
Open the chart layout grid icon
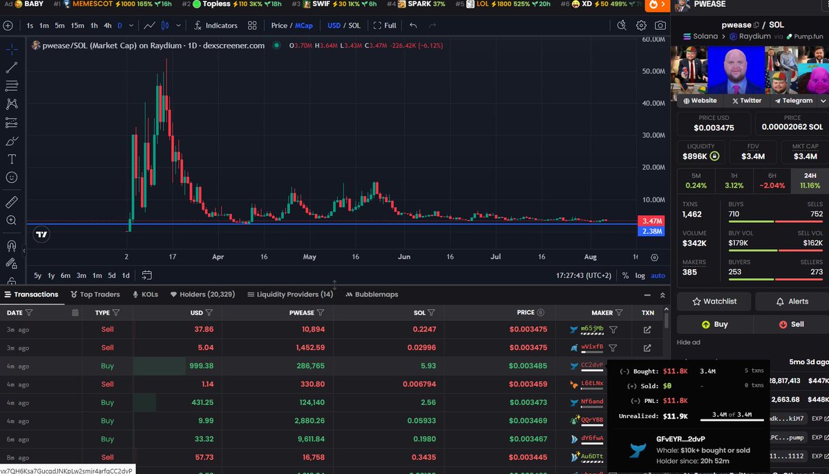252,26
